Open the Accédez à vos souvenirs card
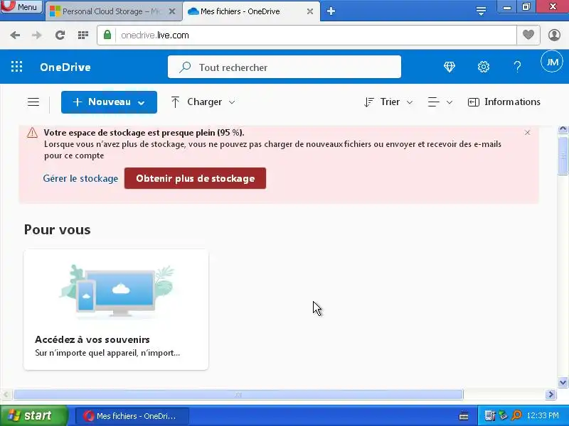This screenshot has height=426, width=569. [116, 310]
